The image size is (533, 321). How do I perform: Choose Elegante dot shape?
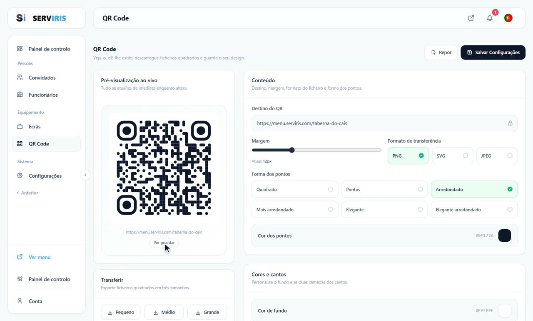pos(384,209)
